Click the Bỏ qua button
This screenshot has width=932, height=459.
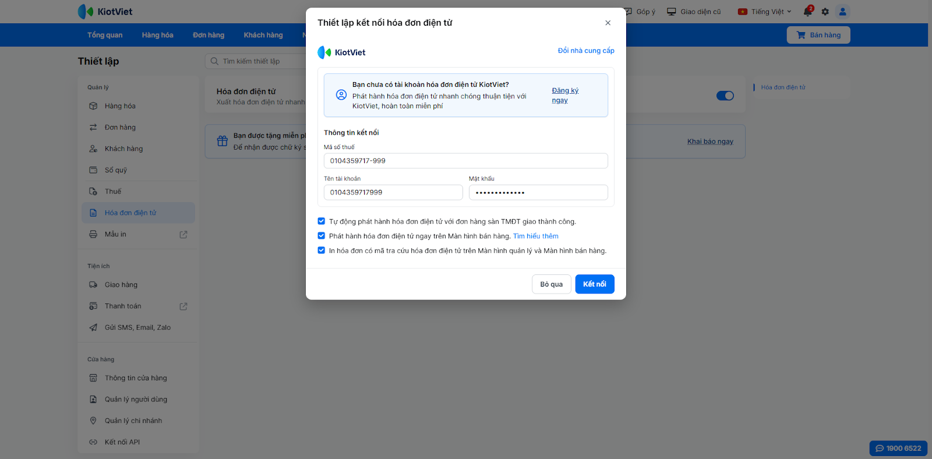[552, 284]
